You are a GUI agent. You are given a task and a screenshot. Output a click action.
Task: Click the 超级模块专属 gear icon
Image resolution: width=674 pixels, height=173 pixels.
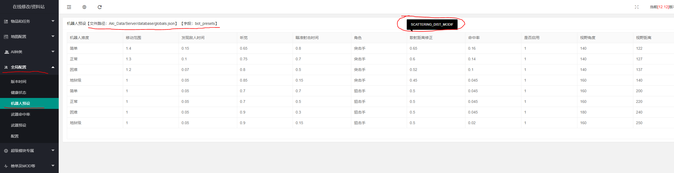coord(6,151)
